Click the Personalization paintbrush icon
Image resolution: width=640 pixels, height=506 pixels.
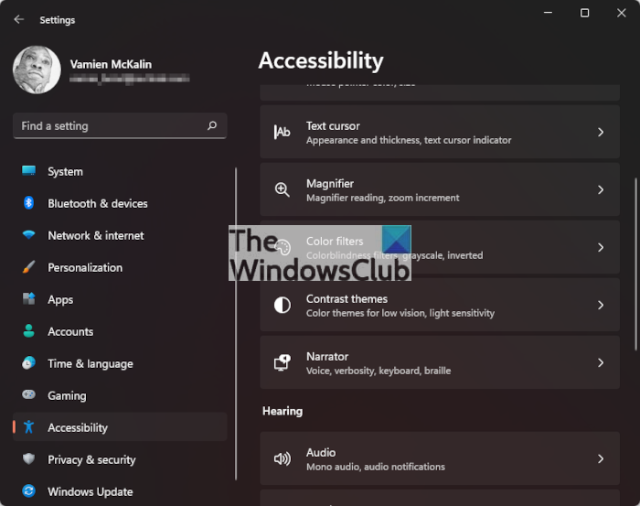coord(29,267)
